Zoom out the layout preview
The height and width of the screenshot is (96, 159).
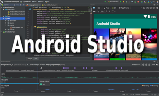(x=144, y=8)
